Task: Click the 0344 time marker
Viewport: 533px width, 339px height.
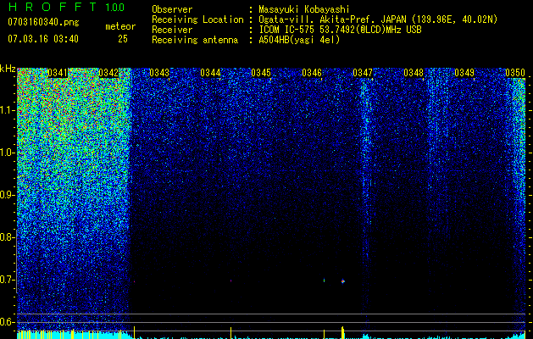Action: [210, 73]
